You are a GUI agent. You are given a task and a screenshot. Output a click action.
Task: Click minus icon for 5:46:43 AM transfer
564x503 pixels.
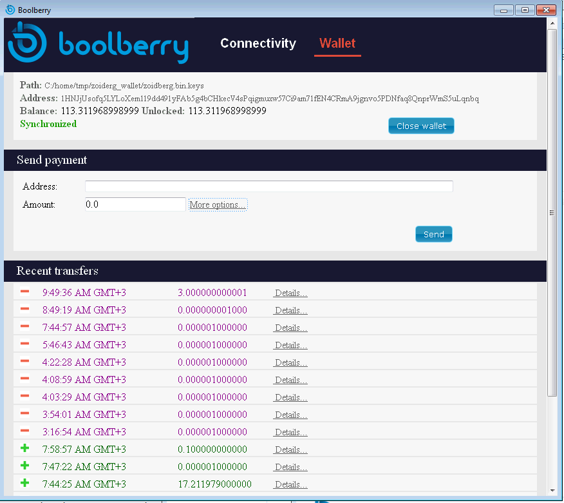tap(25, 344)
